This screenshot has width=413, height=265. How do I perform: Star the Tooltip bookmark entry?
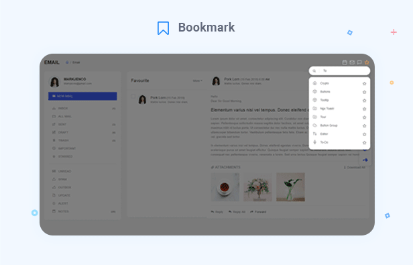pos(364,101)
